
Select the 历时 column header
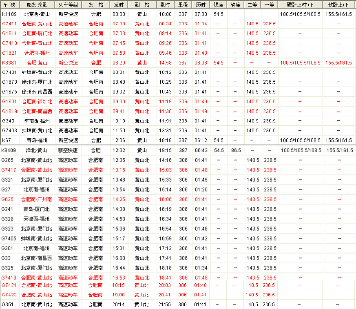[x=201, y=4]
